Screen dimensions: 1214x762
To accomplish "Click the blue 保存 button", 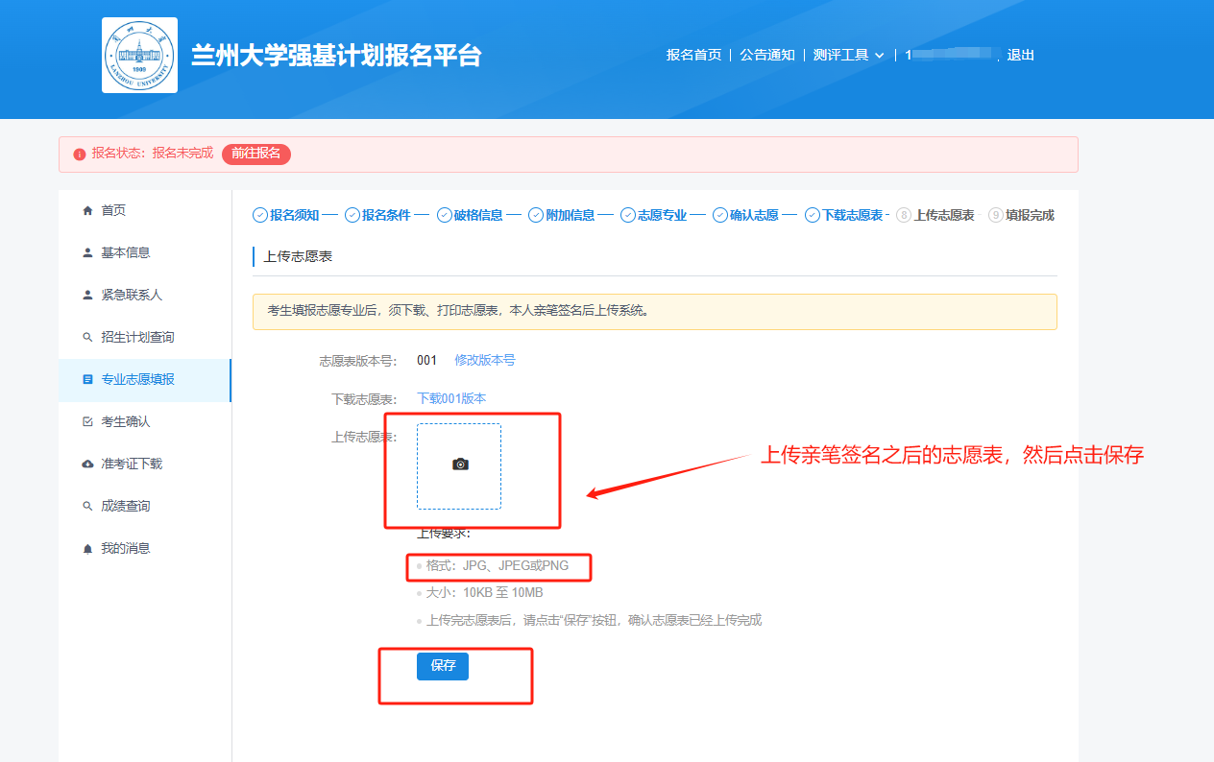I will [443, 666].
